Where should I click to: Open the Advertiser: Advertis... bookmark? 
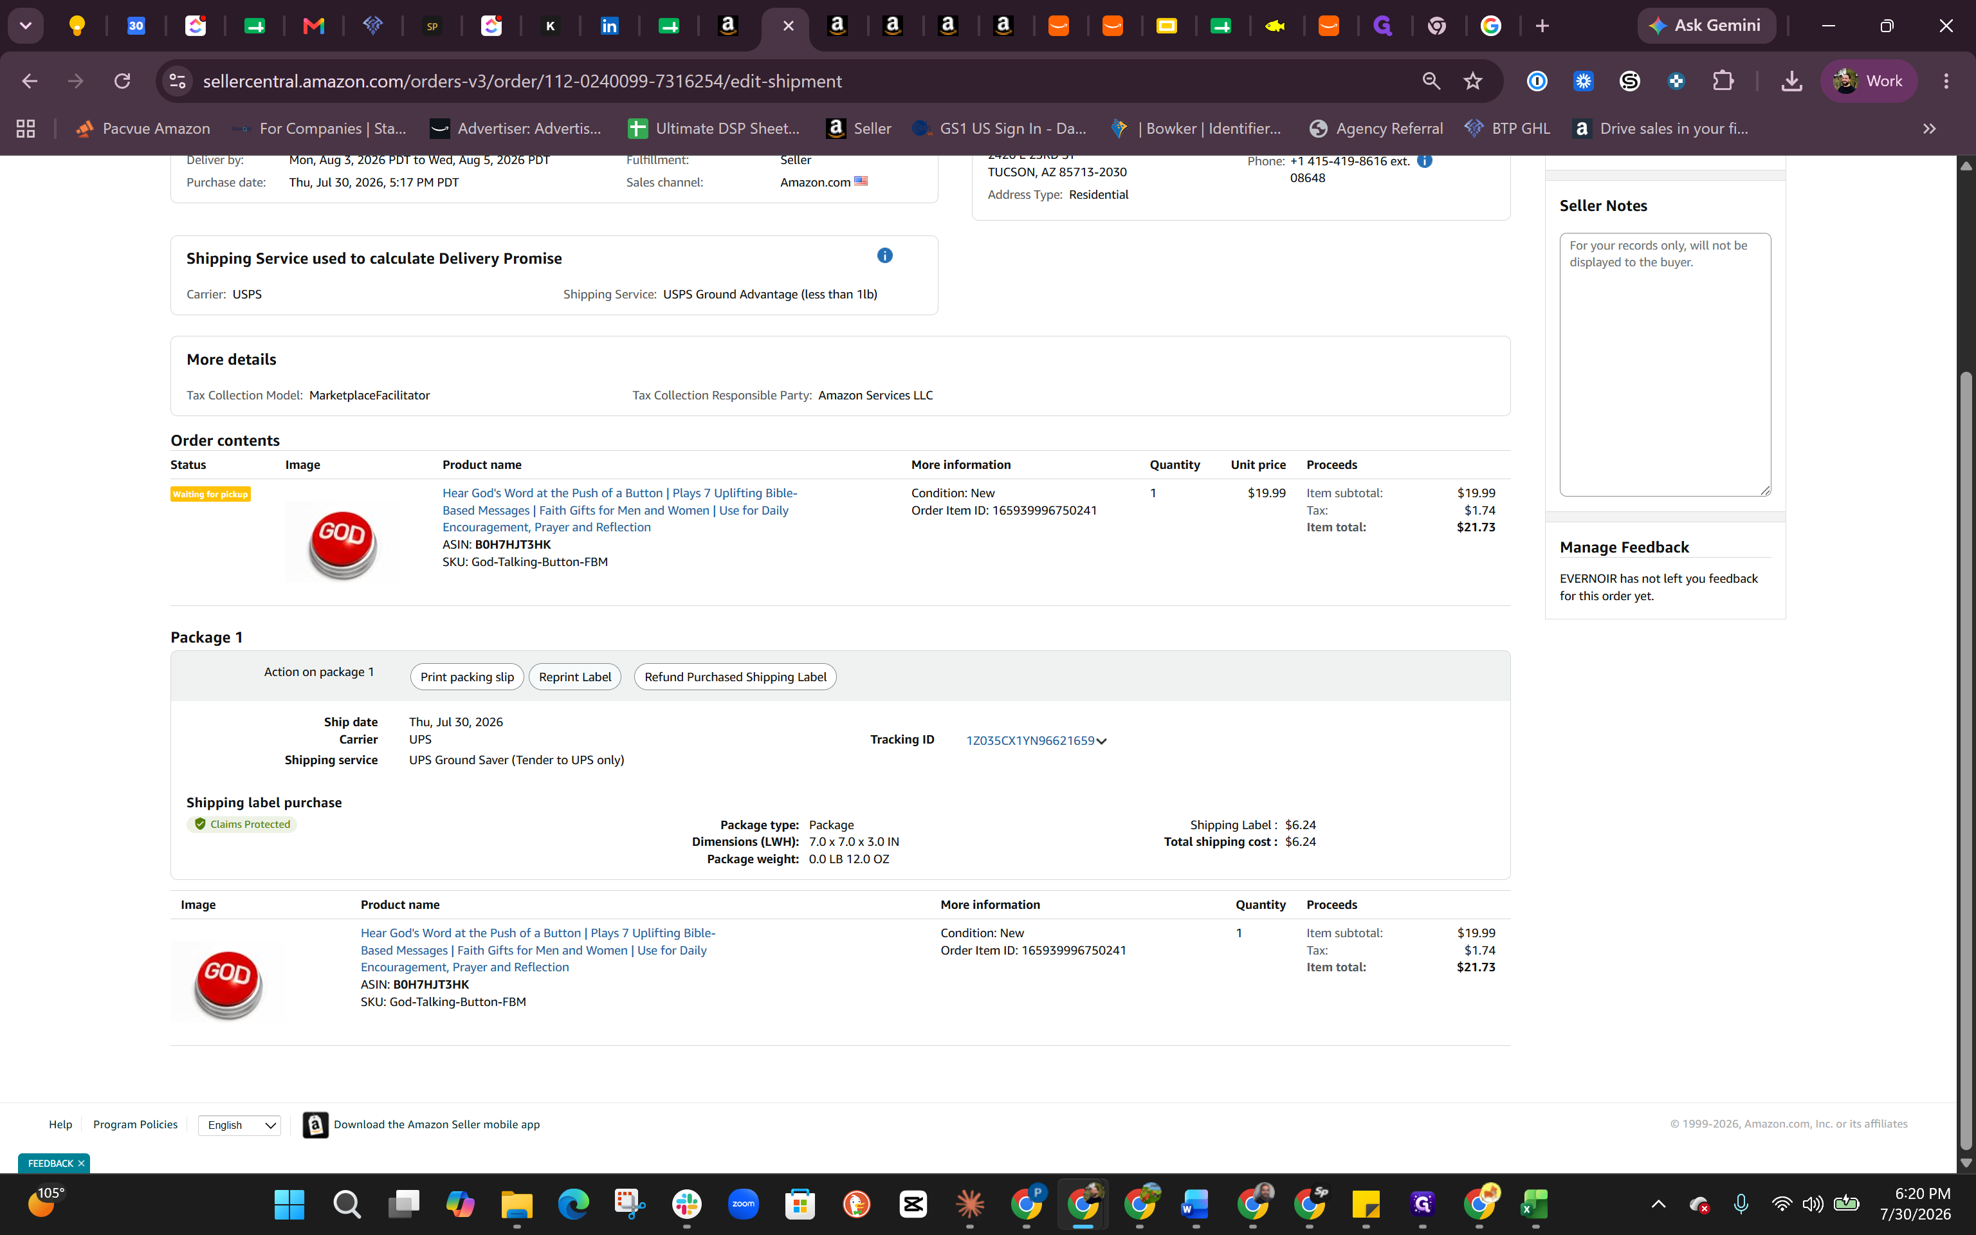coord(516,128)
